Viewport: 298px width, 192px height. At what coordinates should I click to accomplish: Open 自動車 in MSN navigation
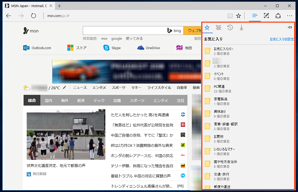[182, 88]
